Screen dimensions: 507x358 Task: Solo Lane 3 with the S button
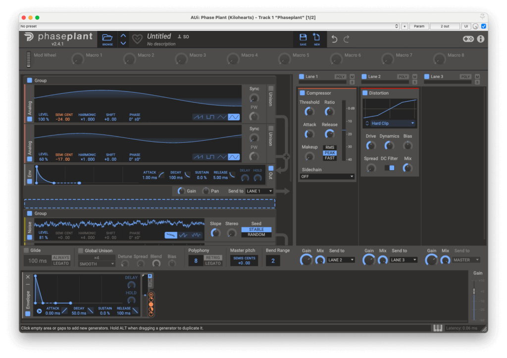click(x=477, y=82)
